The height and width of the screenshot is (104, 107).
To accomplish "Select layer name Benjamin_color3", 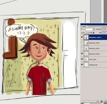I will [x=95, y=37].
